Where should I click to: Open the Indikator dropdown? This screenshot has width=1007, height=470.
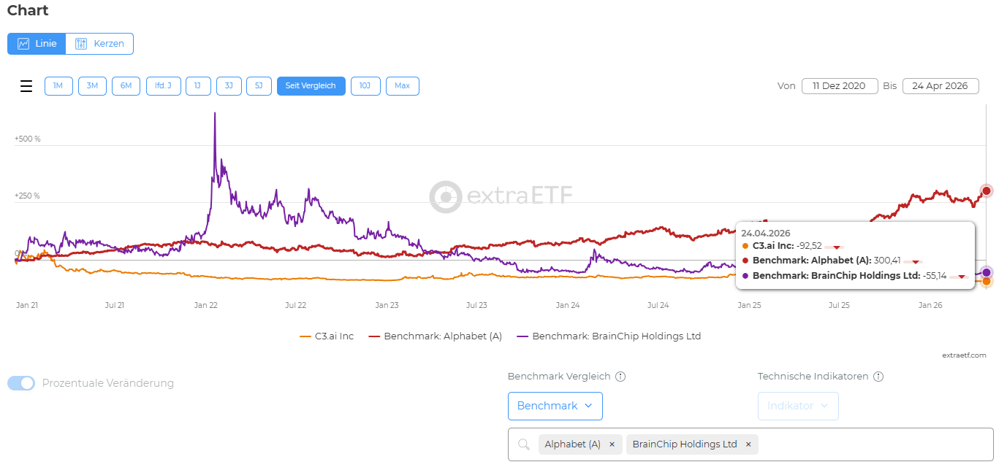[x=798, y=406]
